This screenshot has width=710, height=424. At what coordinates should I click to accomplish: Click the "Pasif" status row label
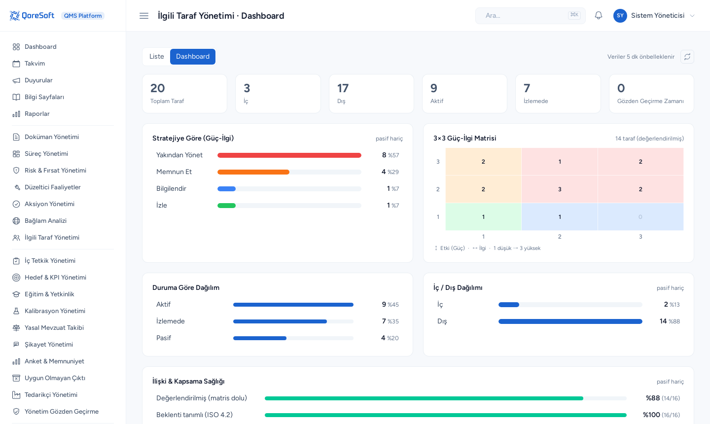164,338
